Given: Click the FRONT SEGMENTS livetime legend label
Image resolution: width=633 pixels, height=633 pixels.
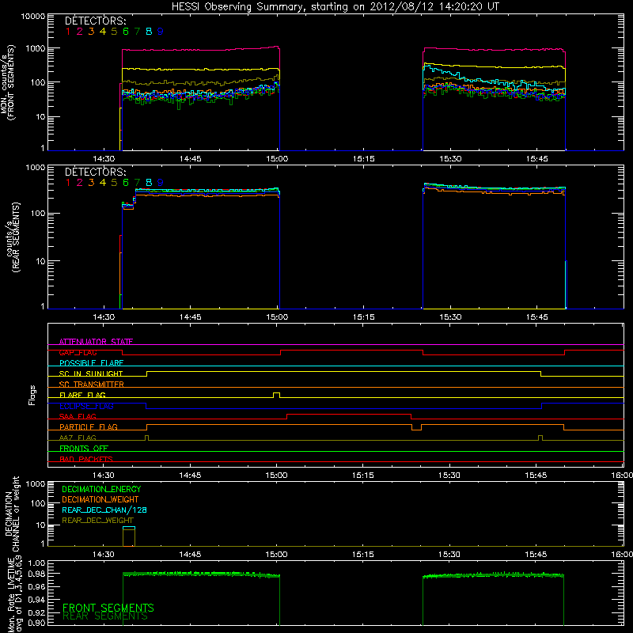Looking at the screenshot, I should (108, 608).
